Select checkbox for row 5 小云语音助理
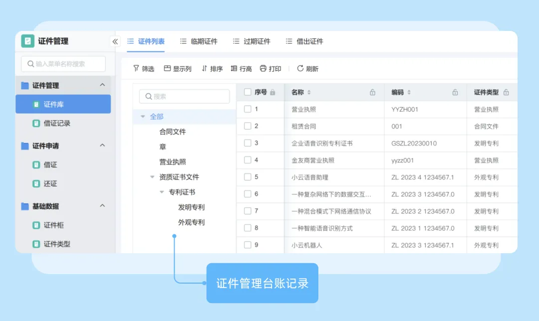The image size is (539, 321). tap(248, 177)
